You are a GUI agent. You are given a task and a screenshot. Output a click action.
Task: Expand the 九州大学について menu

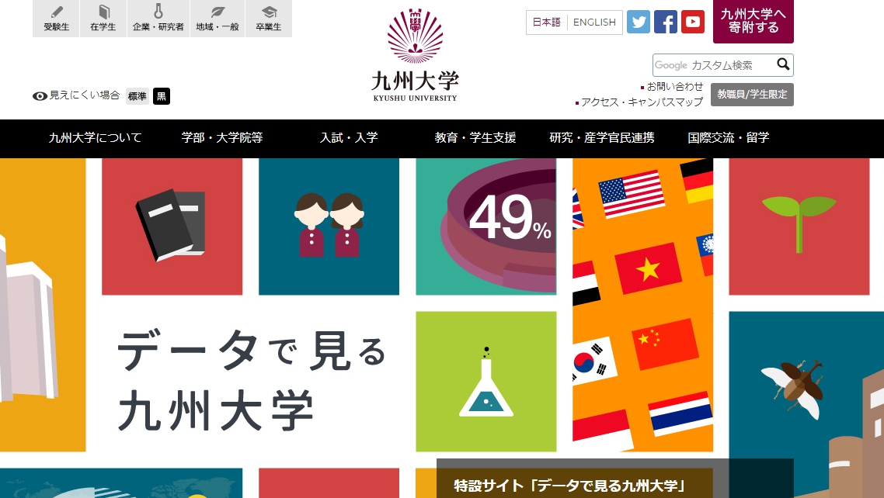click(x=95, y=138)
